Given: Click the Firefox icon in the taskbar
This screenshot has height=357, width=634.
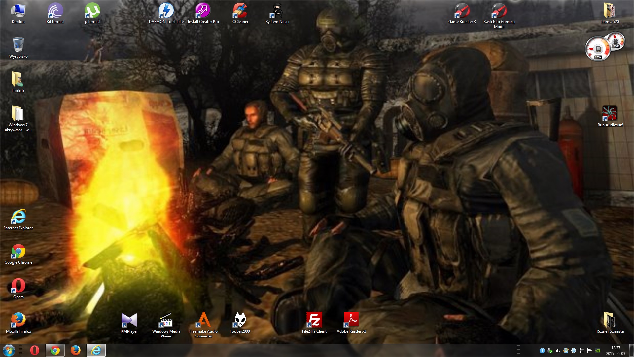Looking at the screenshot, I should 76,350.
